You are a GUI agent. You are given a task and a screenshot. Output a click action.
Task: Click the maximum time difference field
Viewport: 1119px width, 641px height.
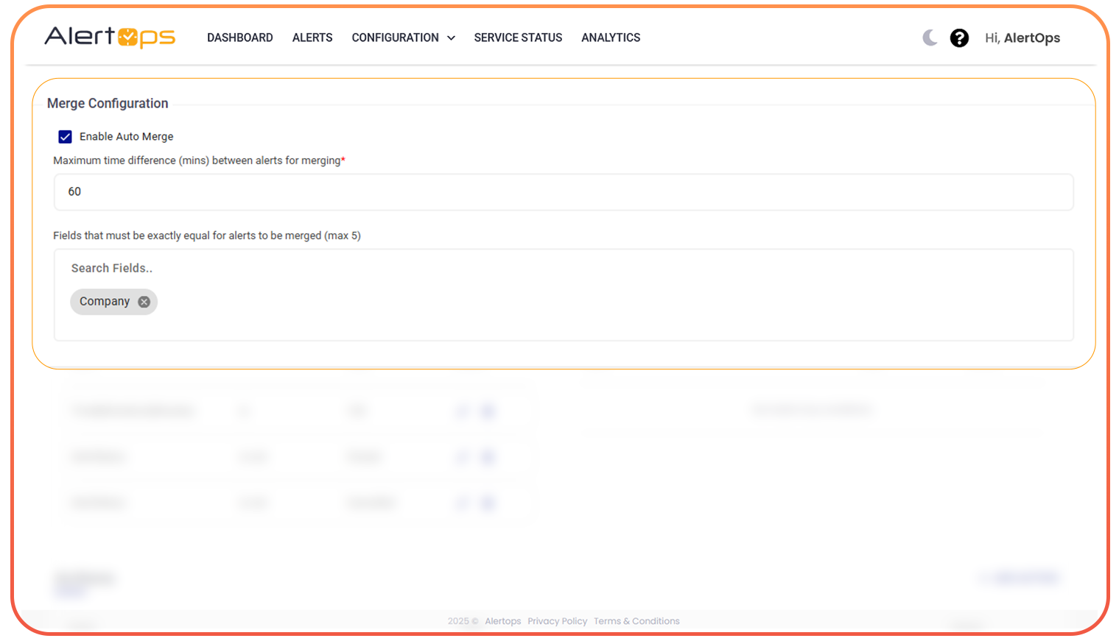[564, 192]
